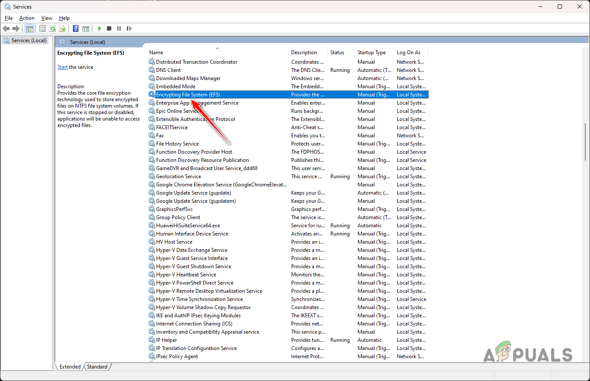Open the Properties dialog toolbar icon
The image size is (590, 381).
pos(42,28)
